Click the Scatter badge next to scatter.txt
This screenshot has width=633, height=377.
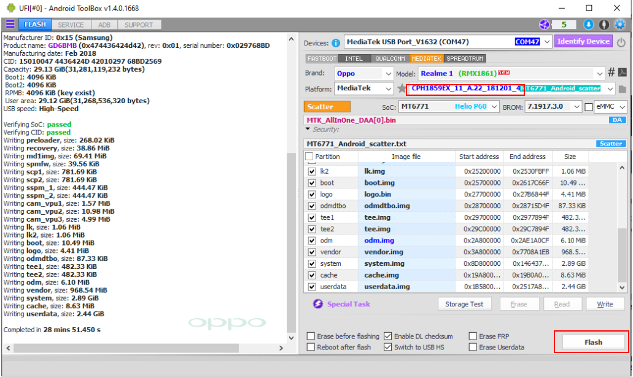[611, 144]
